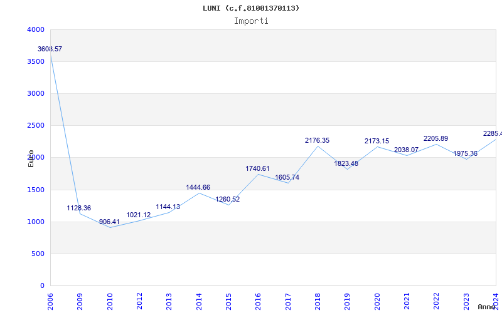Click the x-axis year 2006
Viewport: 502px width, 313px height.
[x=50, y=301]
